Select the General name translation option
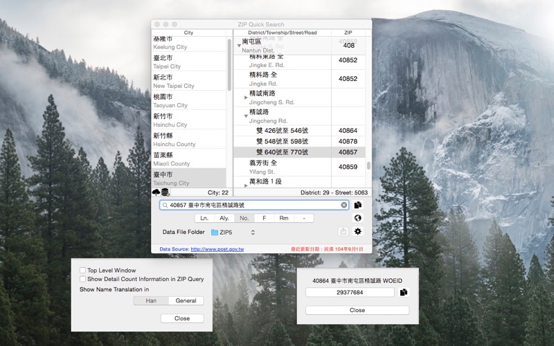 coord(186,301)
